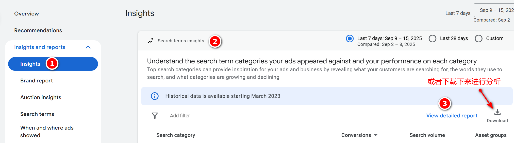Click the Search terms insights sparkle icon
The width and height of the screenshot is (514, 143).
pyautogui.click(x=151, y=41)
